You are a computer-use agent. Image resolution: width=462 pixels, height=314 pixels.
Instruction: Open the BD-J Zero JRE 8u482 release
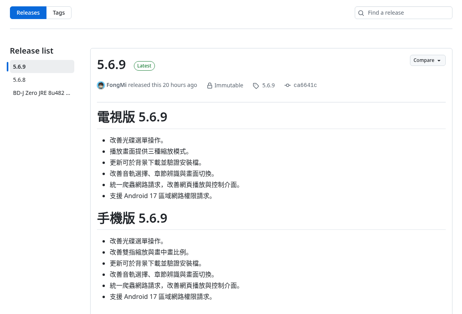pyautogui.click(x=42, y=93)
